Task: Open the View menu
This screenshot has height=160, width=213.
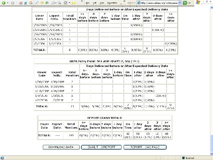Action: [x=102, y=3]
